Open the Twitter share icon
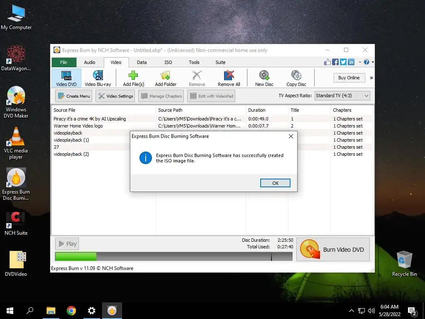 (x=343, y=62)
